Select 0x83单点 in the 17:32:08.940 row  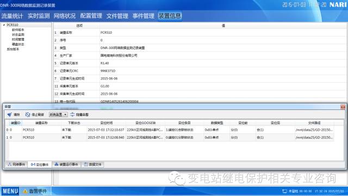click(212, 138)
